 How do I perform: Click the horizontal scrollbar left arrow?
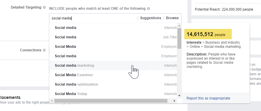[x=52, y=101]
